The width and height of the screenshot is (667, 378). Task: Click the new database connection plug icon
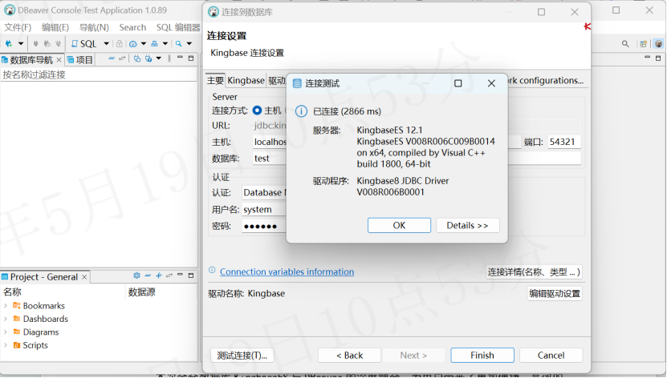[9, 44]
